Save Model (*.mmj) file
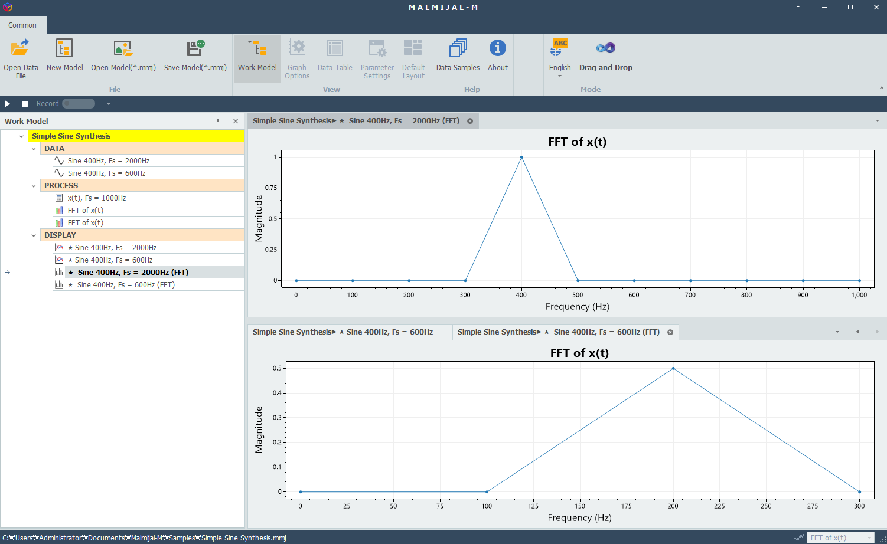This screenshot has width=887, height=544. [x=195, y=55]
